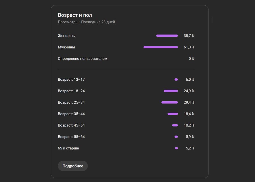The width and height of the screenshot is (255, 182).
Task: Click the Возраст и пол card title
Action: [75, 15]
